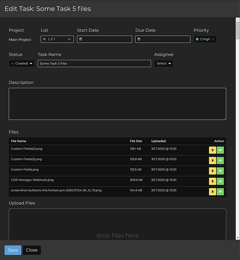Open the Assignee Select dropdown
The image size is (240, 260).
pos(164,63)
